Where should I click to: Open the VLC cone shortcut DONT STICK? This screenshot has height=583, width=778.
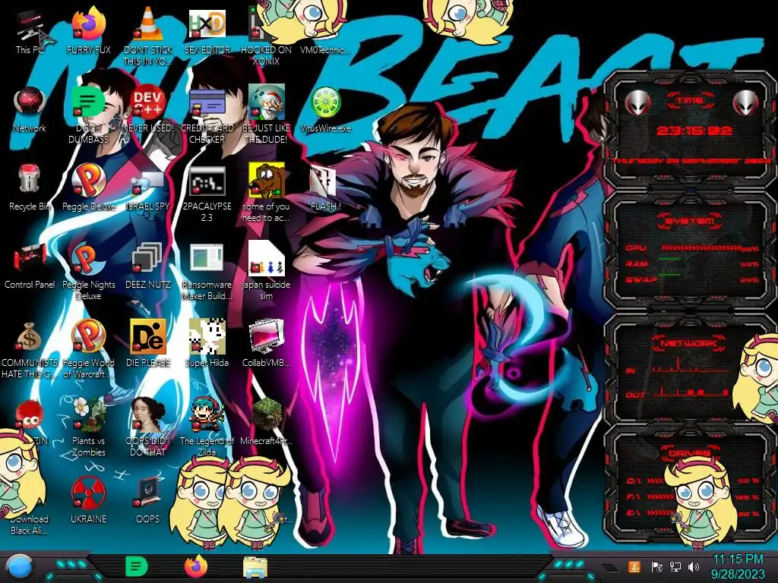(x=148, y=36)
